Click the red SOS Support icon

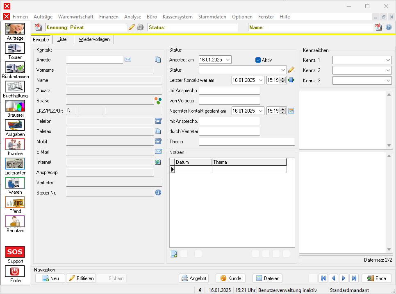click(x=15, y=251)
